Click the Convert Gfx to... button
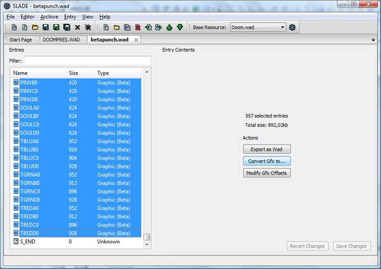The image size is (381, 269). point(267,161)
